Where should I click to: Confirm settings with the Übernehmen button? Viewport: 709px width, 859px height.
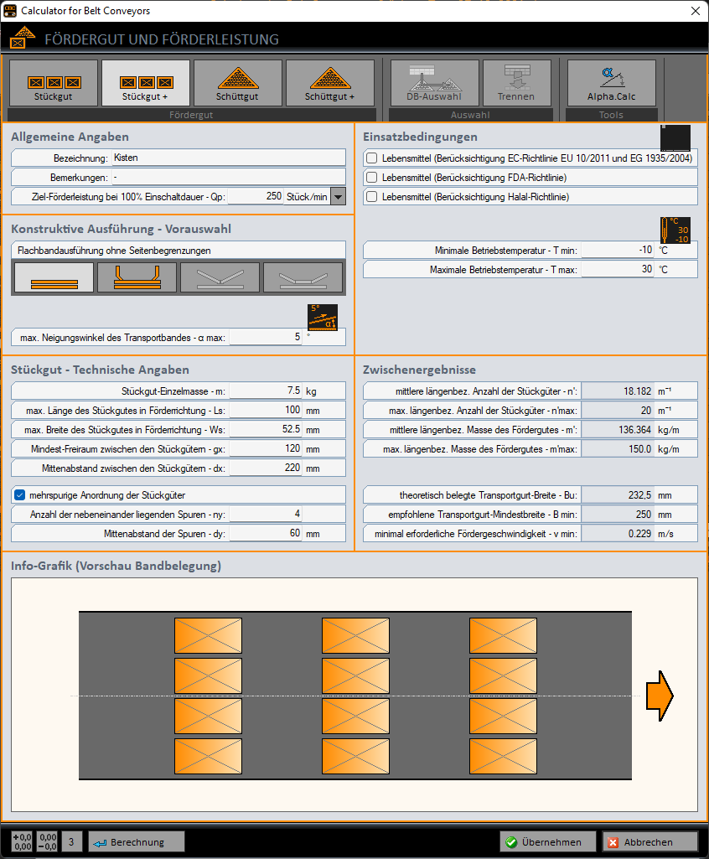click(547, 841)
